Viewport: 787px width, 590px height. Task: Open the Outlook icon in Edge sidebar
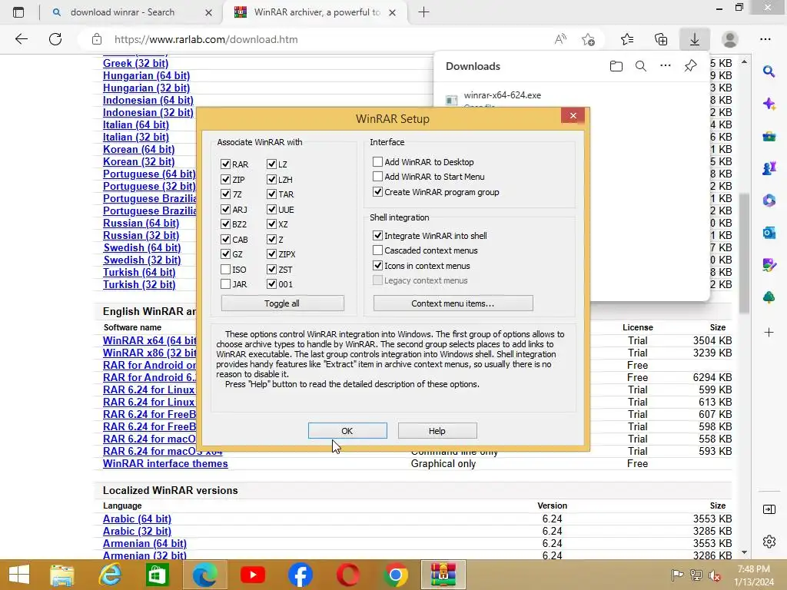click(769, 233)
